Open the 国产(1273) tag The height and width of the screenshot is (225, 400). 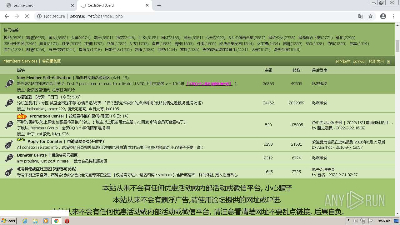[x=13, y=49]
